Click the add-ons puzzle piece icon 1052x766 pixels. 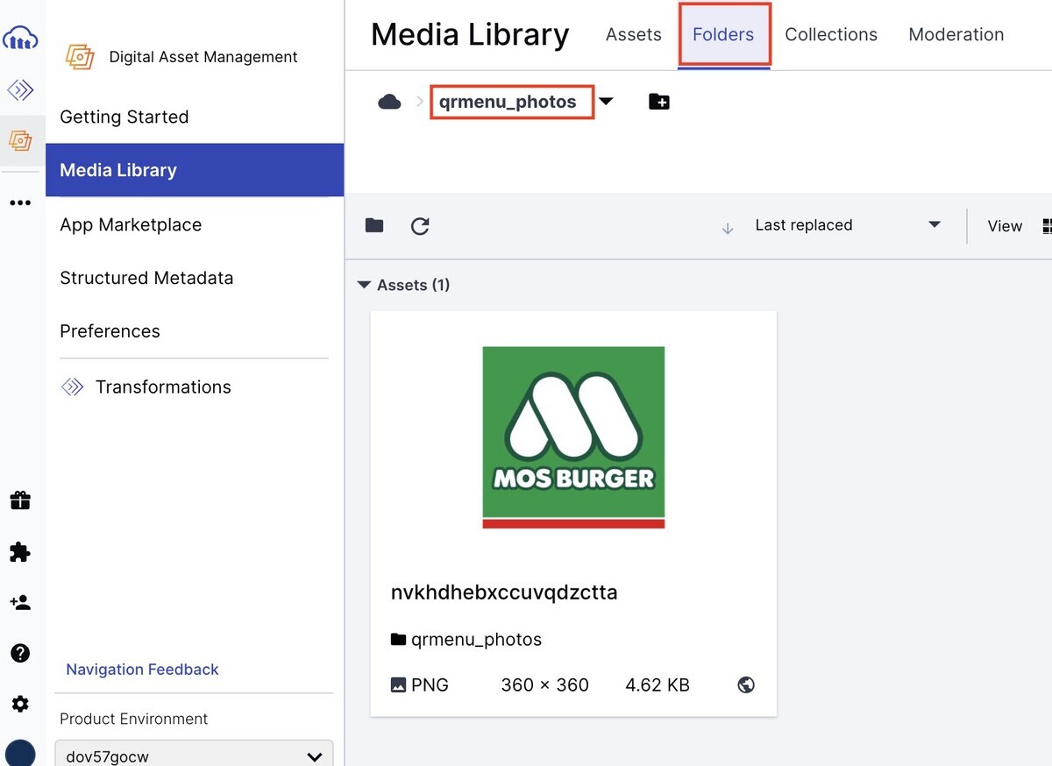20,551
